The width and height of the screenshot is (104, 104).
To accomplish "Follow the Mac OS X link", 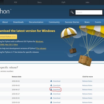I will coord(9,44).
